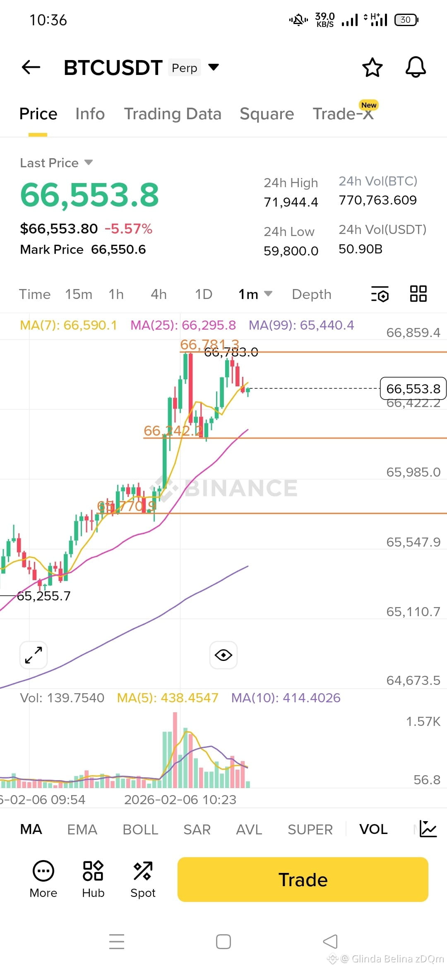Tap Android back triangle button
447x969 pixels.
click(330, 941)
